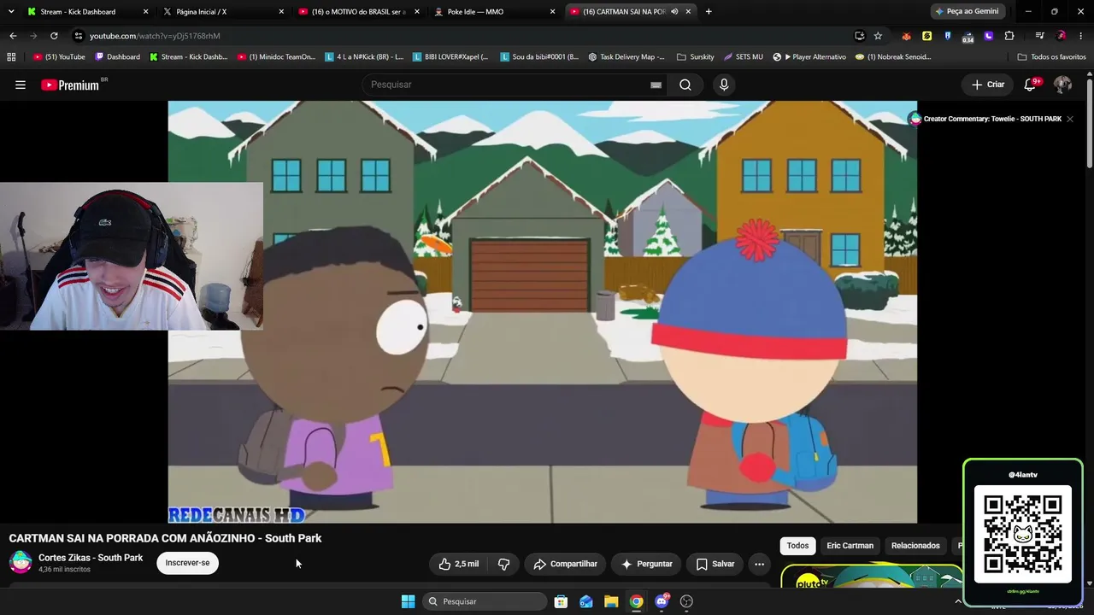Expand the Todos os favoritos folder
Viewport: 1094px width, 615px height.
coord(1052,57)
